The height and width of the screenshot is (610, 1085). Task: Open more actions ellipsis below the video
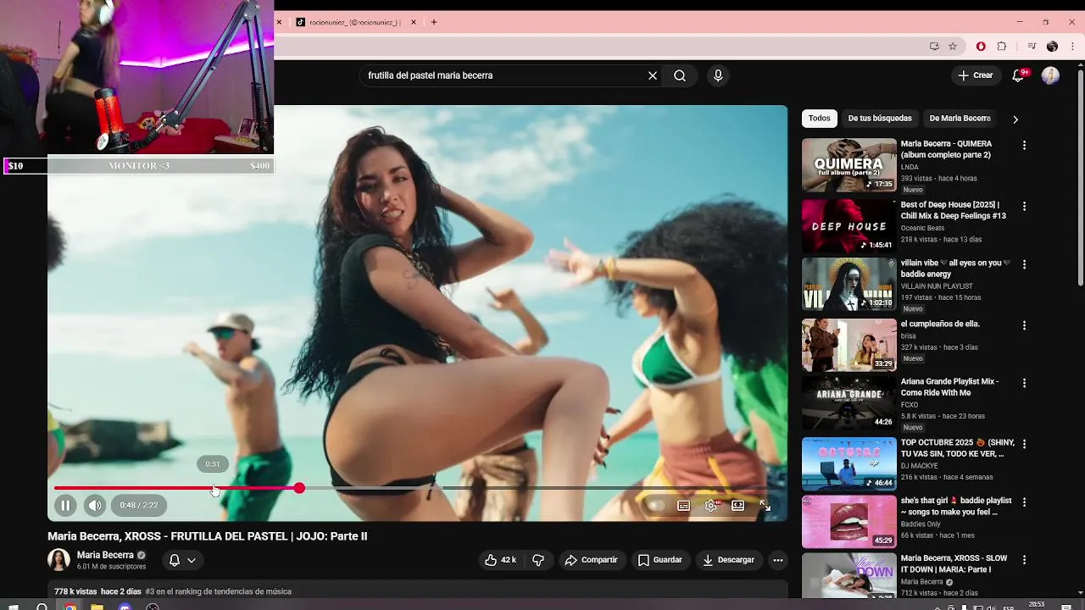pyautogui.click(x=778, y=560)
